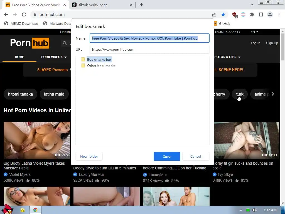Screen dimensions: 285x214
Task: Open the volume speaker tray icon
Action: [x=255, y=210]
